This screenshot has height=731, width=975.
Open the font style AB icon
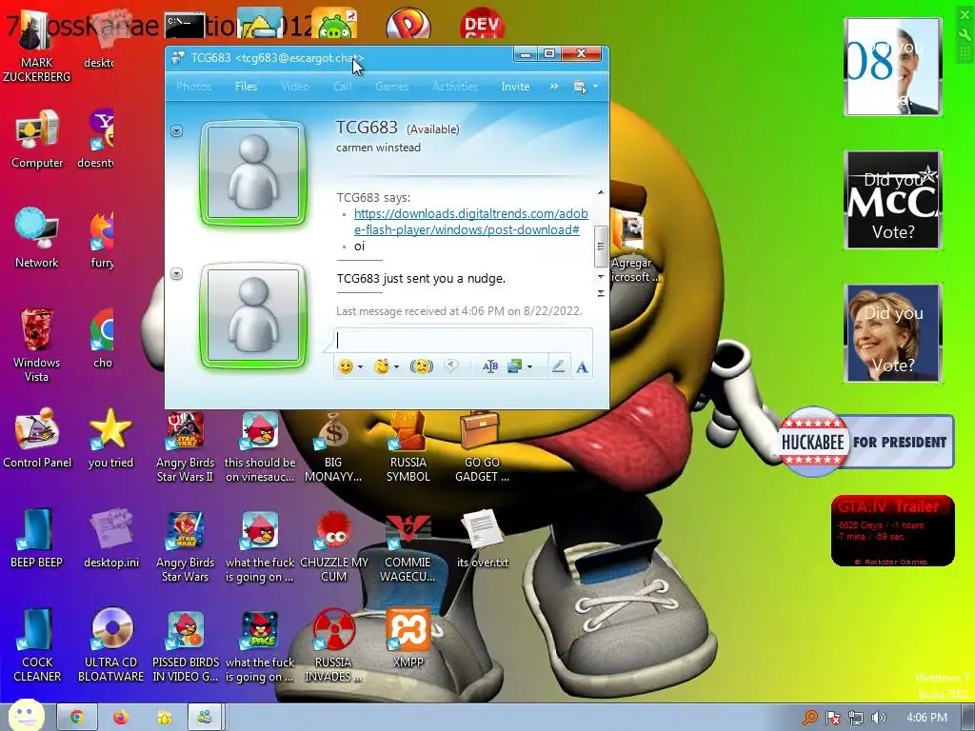click(490, 366)
